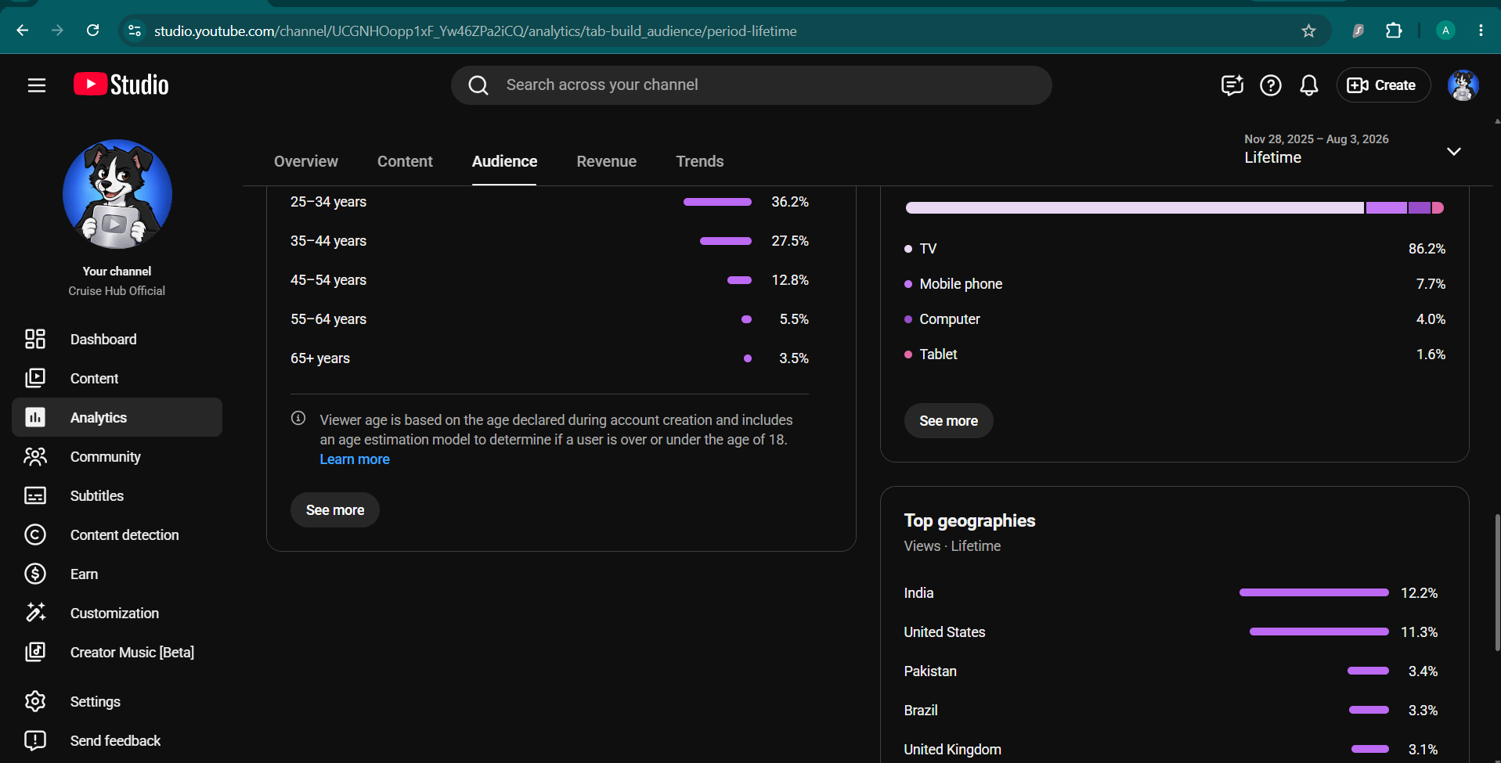Open Content in the sidebar

point(117,378)
